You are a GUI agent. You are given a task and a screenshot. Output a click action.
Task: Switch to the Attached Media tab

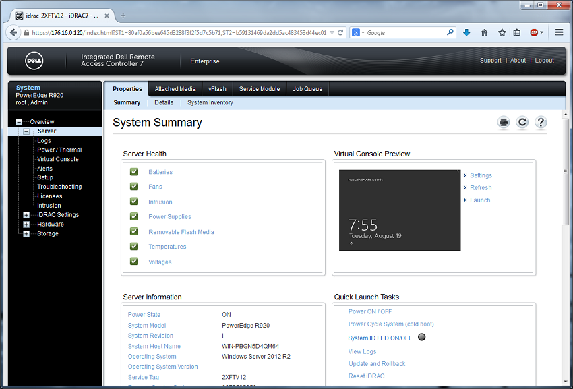(x=175, y=89)
